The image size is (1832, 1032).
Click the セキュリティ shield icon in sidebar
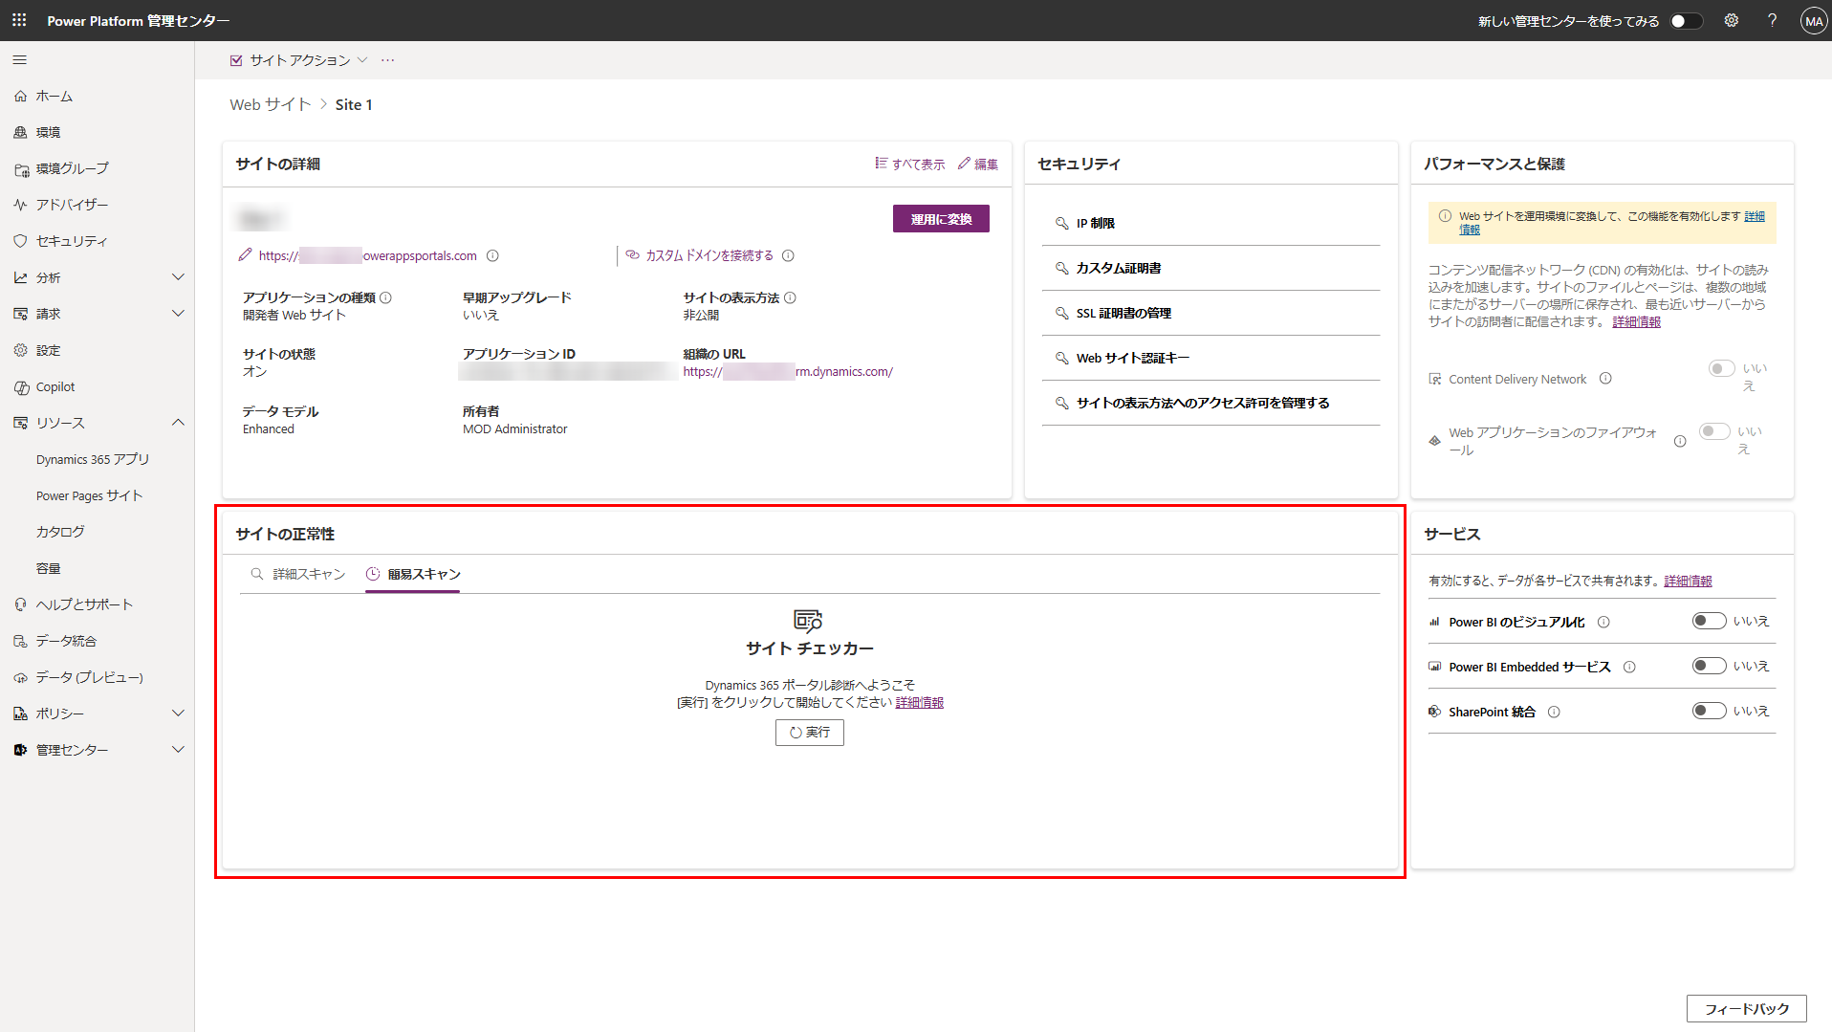(x=21, y=241)
